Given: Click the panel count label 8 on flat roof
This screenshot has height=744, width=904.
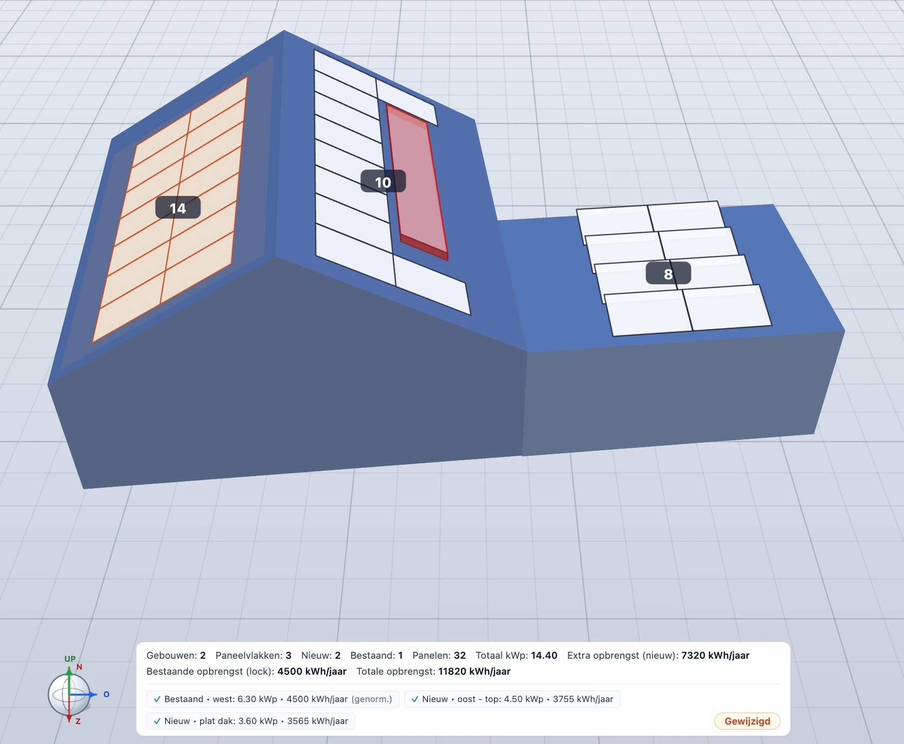Looking at the screenshot, I should pos(668,274).
